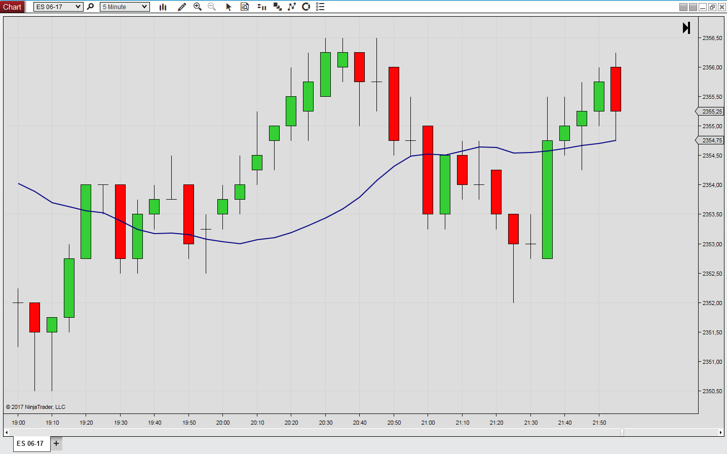The image size is (727, 454).
Task: Select the arrow cursor pointer tool
Action: click(x=228, y=7)
